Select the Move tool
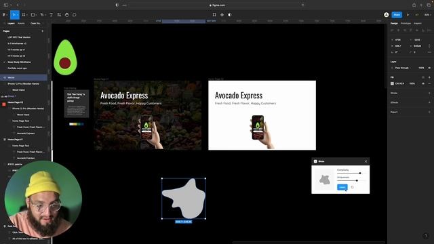 click(x=14, y=15)
